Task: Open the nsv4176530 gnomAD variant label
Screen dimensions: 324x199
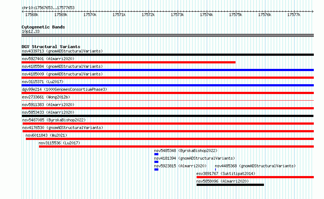Action: pos(63,128)
